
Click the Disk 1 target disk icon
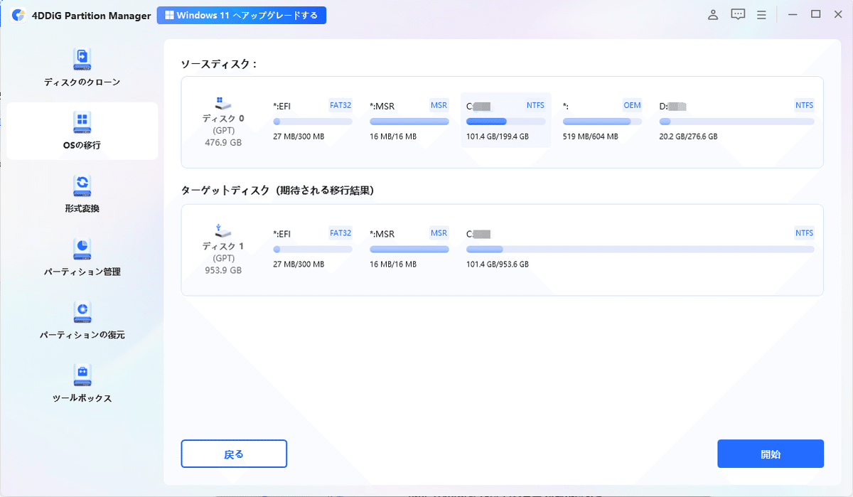point(222,230)
